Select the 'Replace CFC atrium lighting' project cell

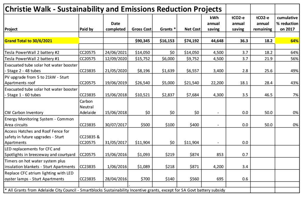click(x=41, y=176)
